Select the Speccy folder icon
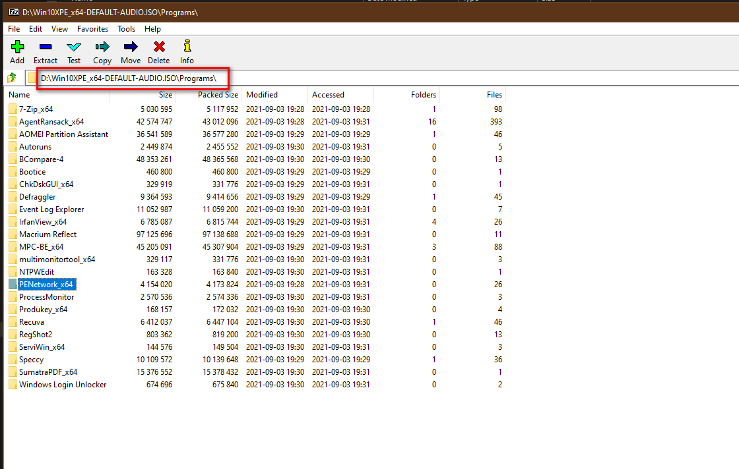739x469 pixels. point(13,360)
